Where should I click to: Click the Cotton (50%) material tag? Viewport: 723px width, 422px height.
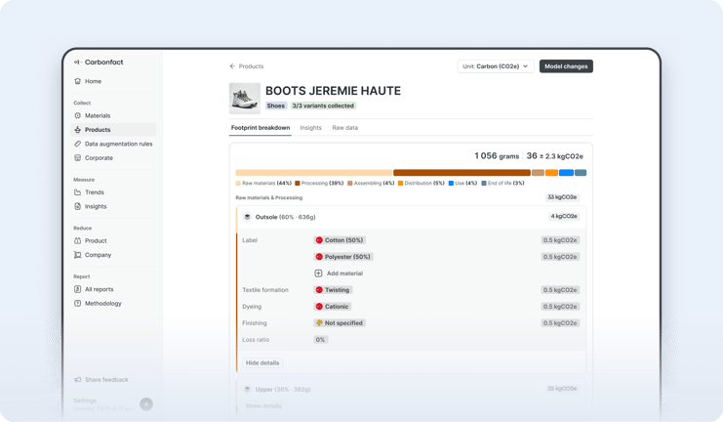pyautogui.click(x=340, y=240)
